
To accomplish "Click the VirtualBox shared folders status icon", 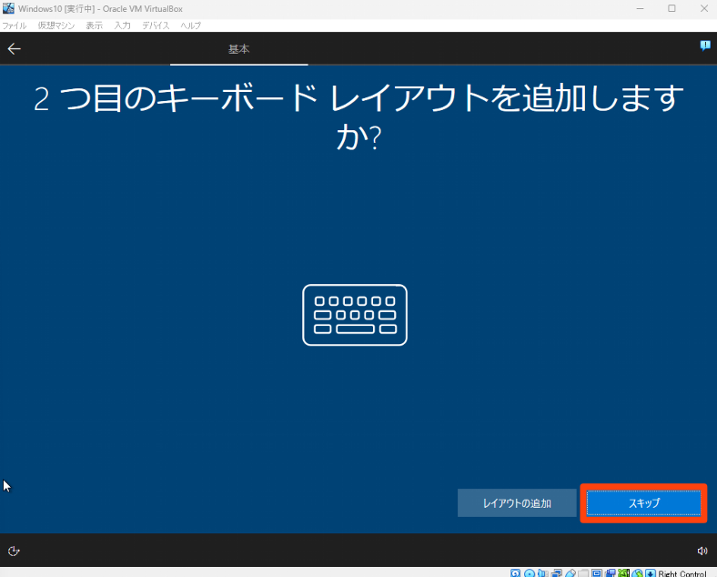I will point(583,573).
